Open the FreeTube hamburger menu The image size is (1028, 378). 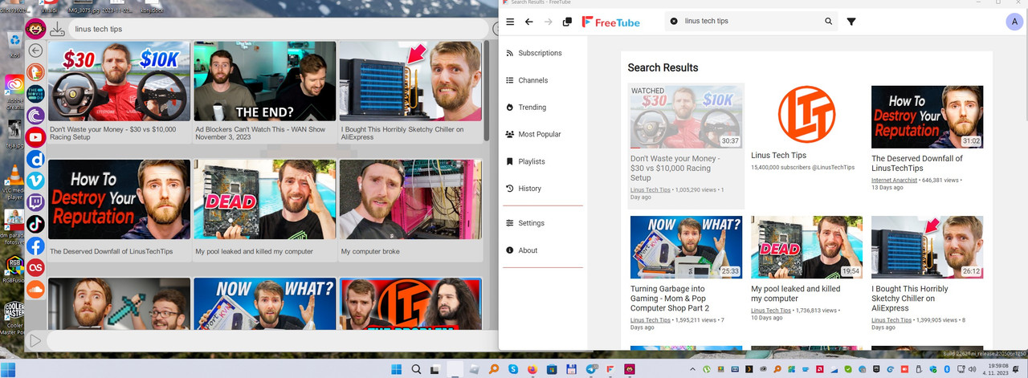pyautogui.click(x=509, y=22)
